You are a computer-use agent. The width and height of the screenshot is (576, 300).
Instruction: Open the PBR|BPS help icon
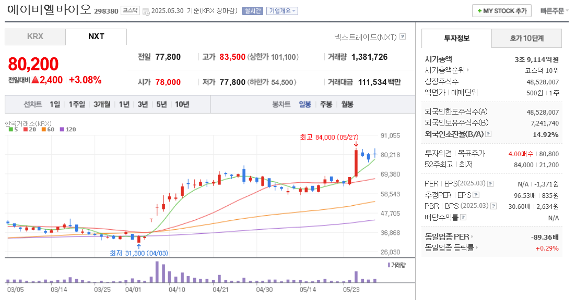click(x=493, y=206)
